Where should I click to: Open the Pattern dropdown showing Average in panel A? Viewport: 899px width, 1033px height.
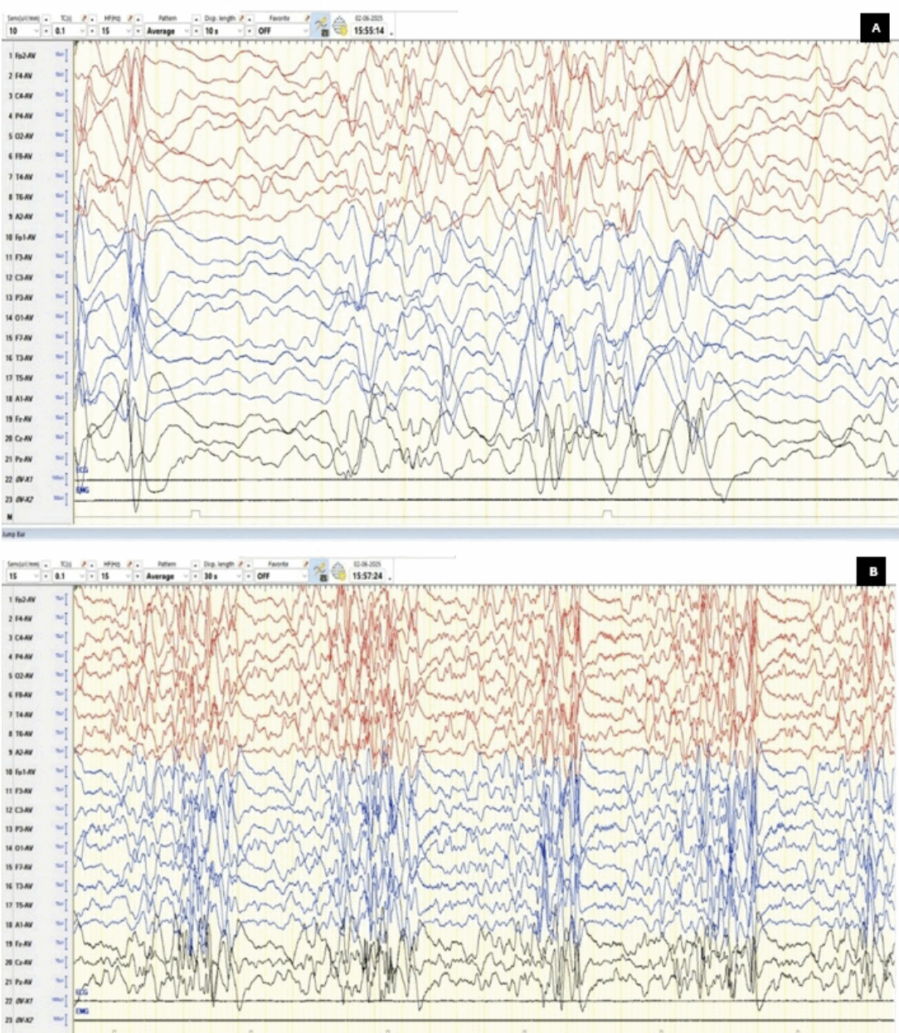(x=167, y=31)
